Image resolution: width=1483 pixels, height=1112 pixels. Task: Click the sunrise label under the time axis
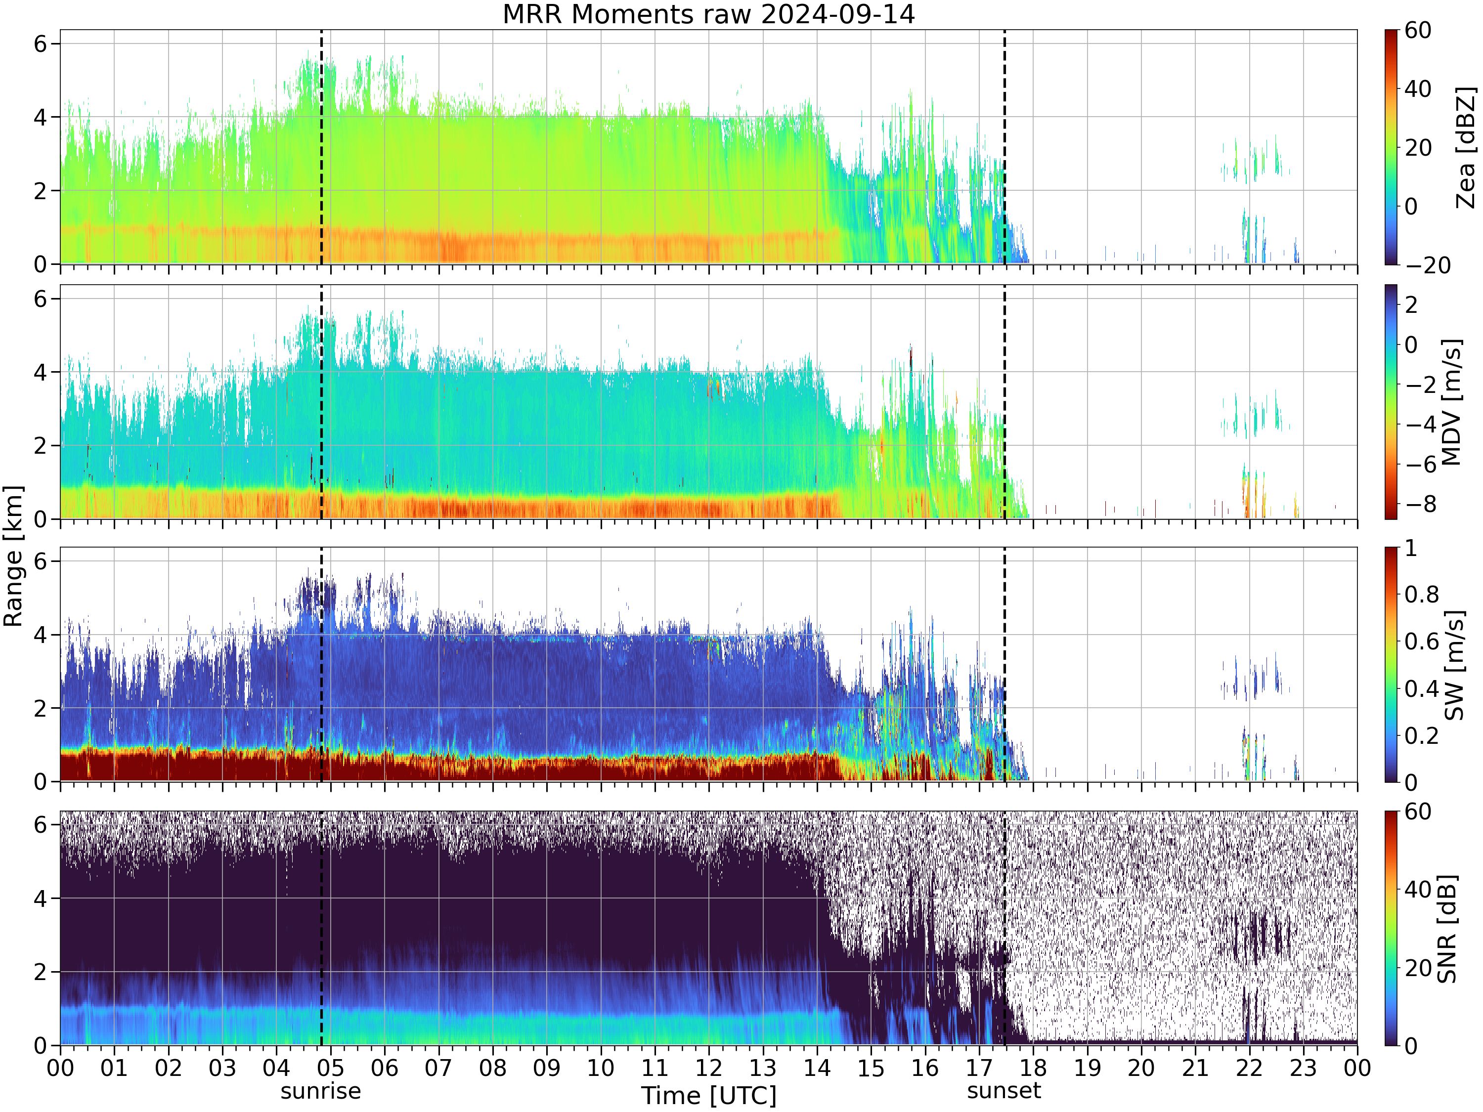click(x=320, y=1091)
